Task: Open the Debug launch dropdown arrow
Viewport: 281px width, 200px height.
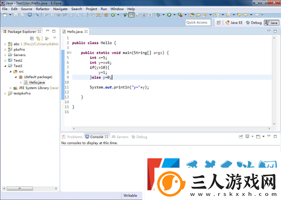Action: pos(164,15)
